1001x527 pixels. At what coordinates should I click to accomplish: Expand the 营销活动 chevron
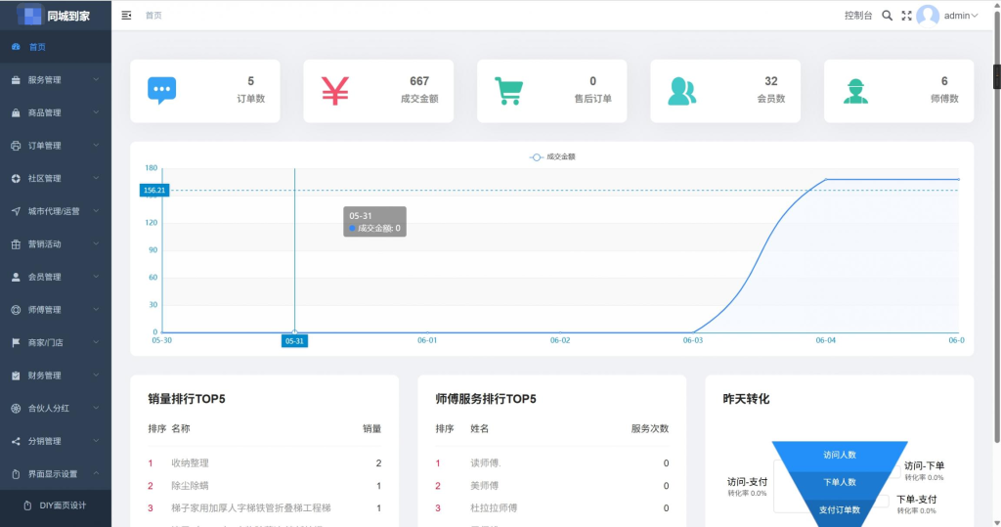point(96,244)
